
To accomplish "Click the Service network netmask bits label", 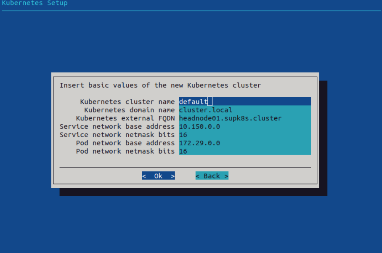I will pos(117,135).
